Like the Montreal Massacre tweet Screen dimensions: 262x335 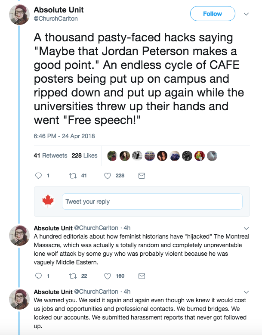coord(108,276)
